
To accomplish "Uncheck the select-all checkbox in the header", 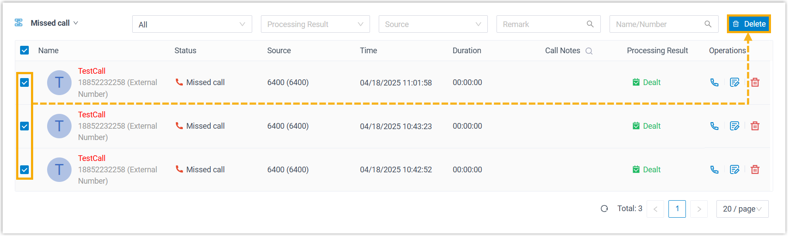I will coord(24,51).
